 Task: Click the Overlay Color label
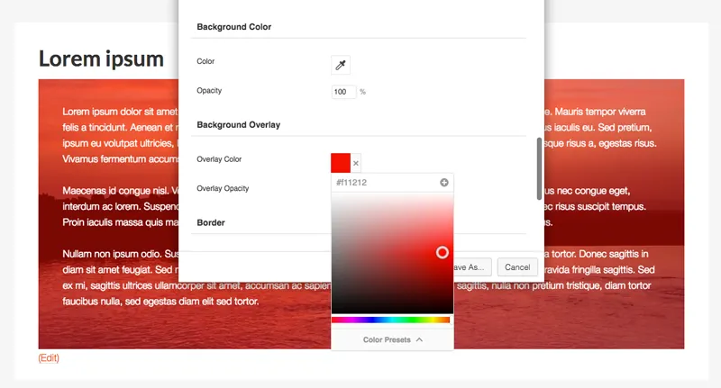coord(219,159)
